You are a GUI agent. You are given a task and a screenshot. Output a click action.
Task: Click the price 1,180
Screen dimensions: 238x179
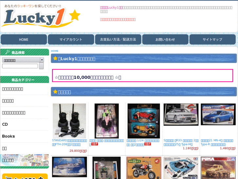191,148
